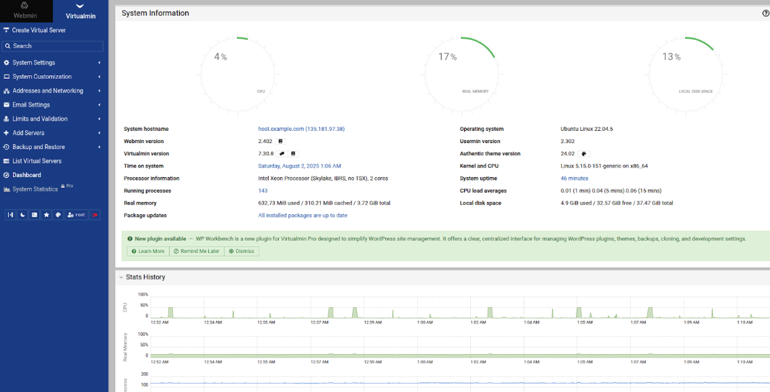Click the Learn More button
The image size is (770, 392).
(148, 251)
